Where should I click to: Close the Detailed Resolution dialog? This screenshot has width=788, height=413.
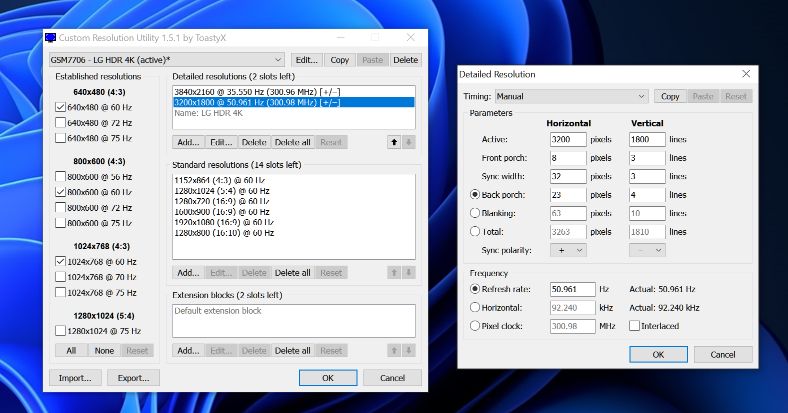point(746,74)
